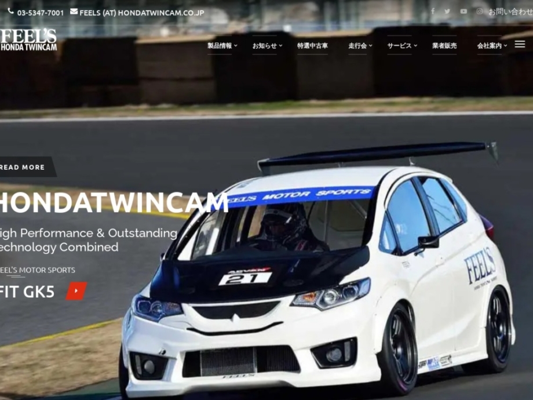Visit the YouTube channel icon
This screenshot has height=400, width=533.
click(x=463, y=11)
